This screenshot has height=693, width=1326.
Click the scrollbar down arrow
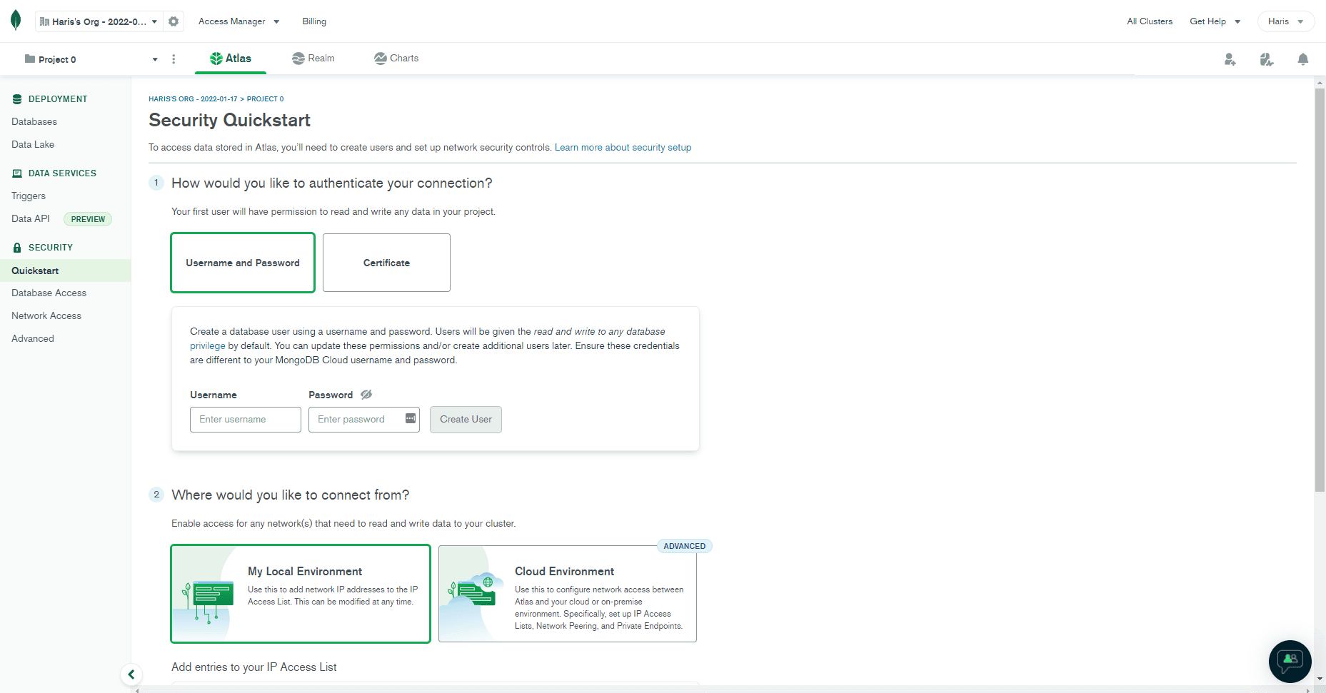point(1320,679)
